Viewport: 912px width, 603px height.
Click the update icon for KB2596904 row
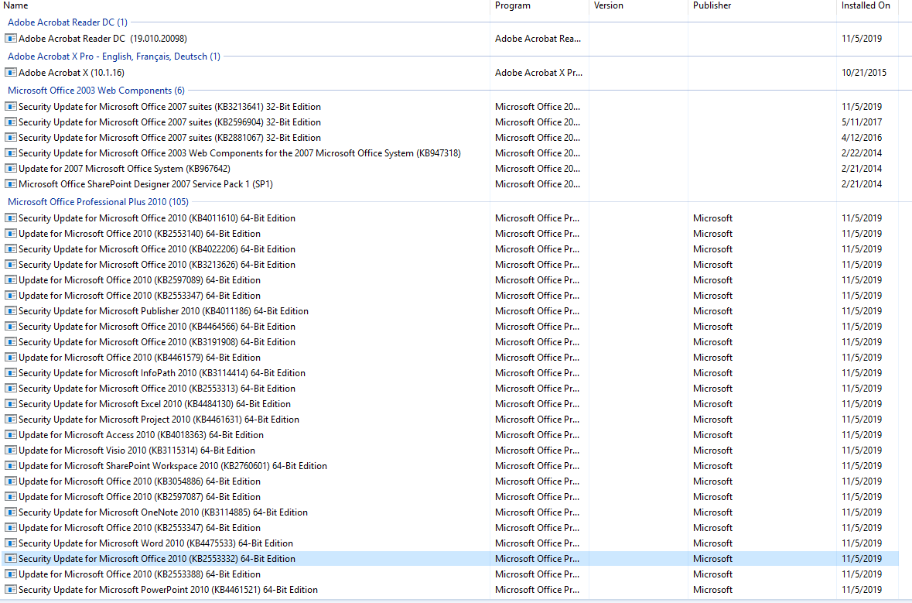[11, 122]
